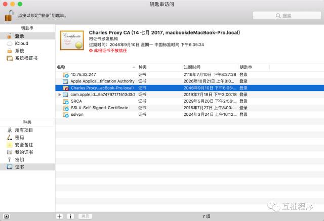Viewport: 324px width, 221px height.
Task: Select the 系统 keychain
Action: coord(27,51)
